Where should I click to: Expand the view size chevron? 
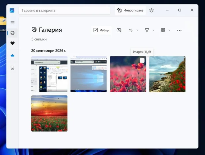(169, 30)
